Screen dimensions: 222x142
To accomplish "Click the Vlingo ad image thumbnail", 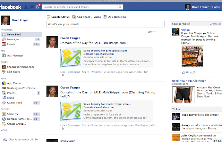I will pyautogui.click(x=193, y=57).
